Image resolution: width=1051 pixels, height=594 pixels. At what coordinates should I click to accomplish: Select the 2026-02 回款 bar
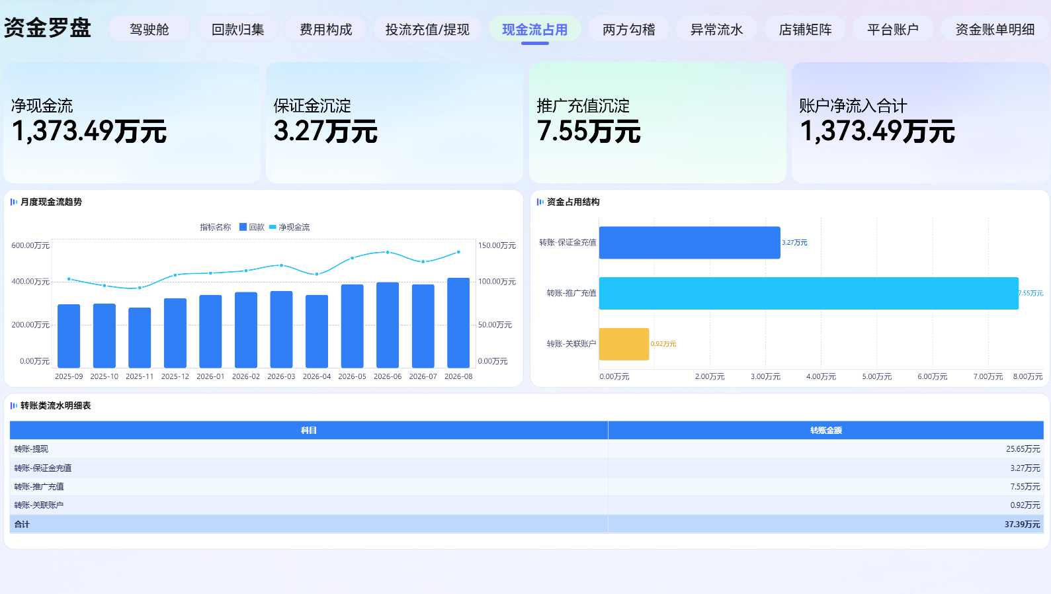[246, 330]
